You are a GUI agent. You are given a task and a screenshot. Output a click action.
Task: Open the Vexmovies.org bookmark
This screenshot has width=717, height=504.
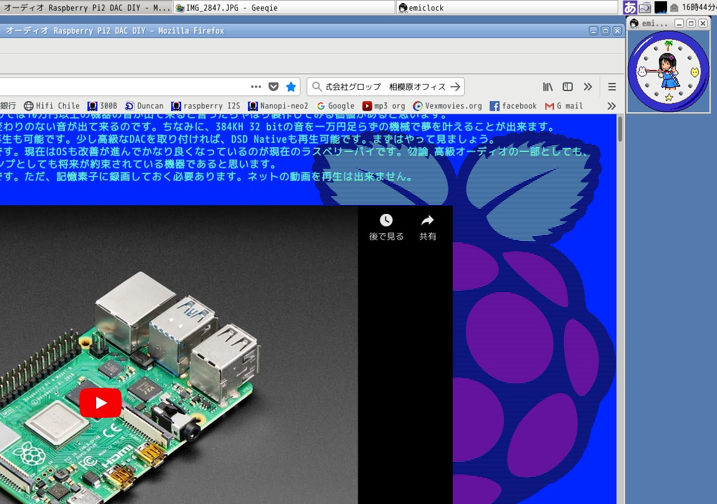point(448,106)
